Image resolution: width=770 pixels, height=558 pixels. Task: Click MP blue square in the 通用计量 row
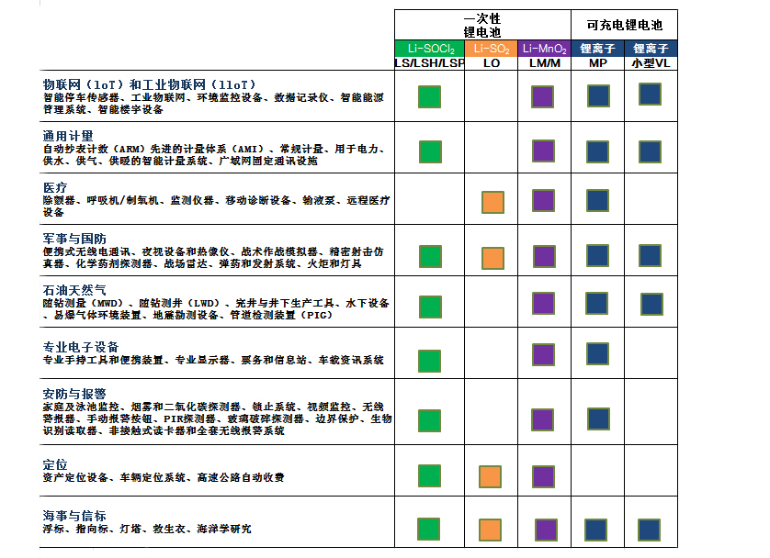click(x=597, y=151)
